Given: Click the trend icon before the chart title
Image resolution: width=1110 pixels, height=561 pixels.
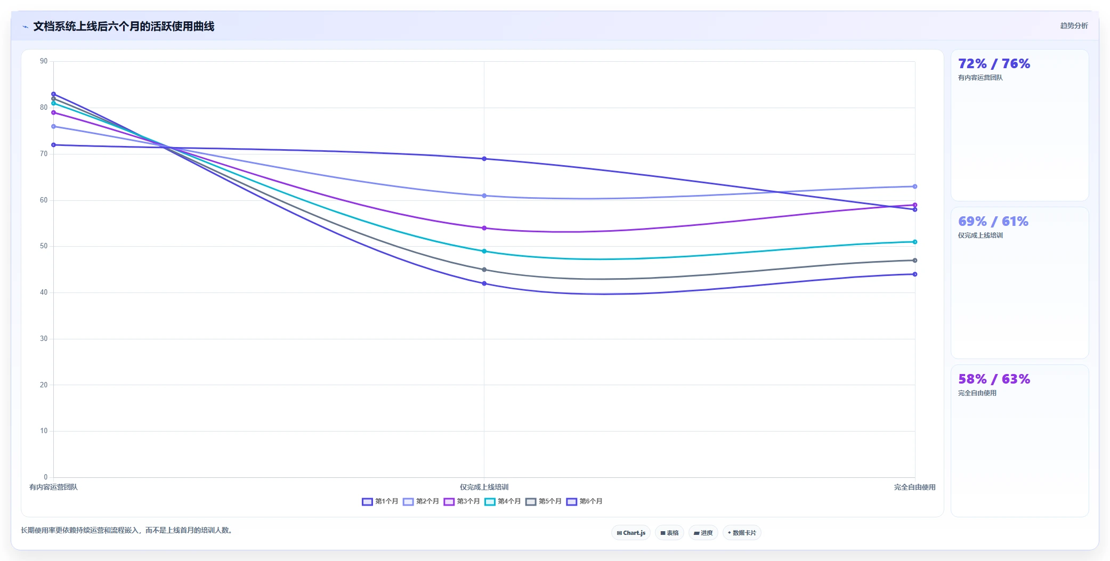Looking at the screenshot, I should click(x=25, y=27).
